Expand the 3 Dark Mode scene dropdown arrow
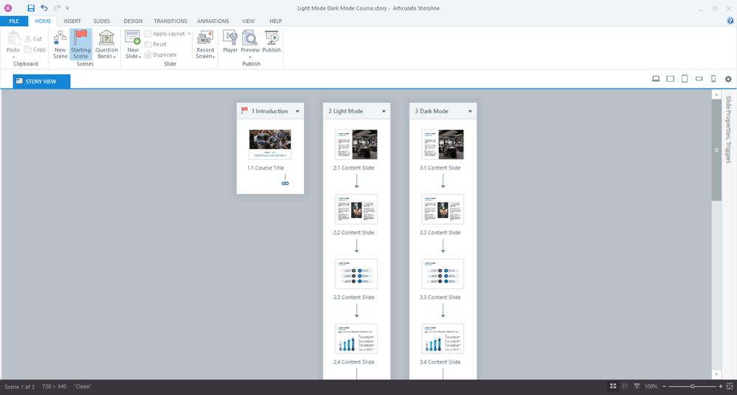Screen dimensions: 737x395 tap(470, 111)
